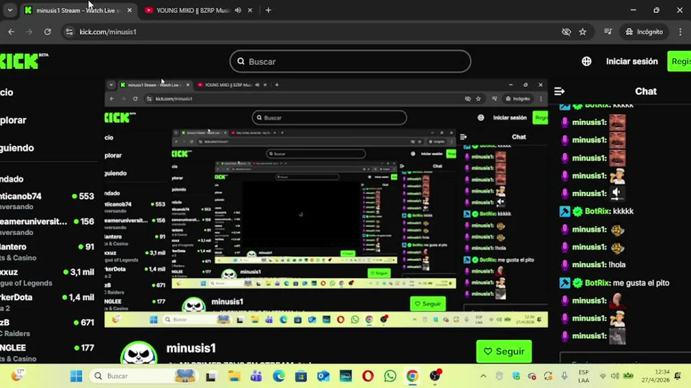
Task: Open the xxuz channel with 3,1 mil viewers in outer sidebar
Action: tap(48, 277)
